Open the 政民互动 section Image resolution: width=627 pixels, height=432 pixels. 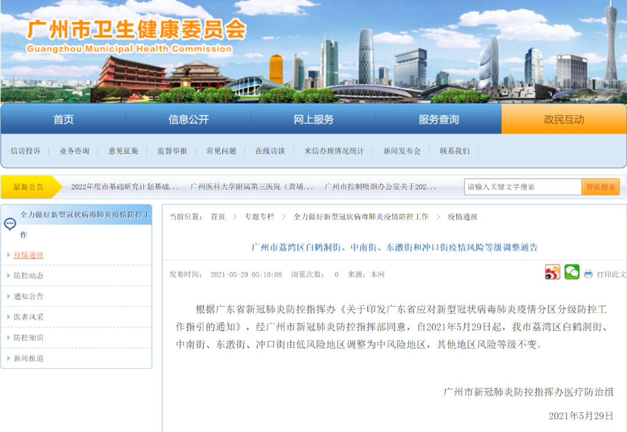click(564, 119)
